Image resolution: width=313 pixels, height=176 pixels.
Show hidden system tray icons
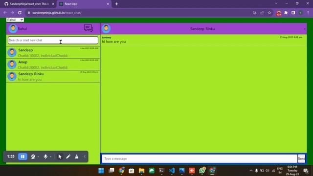251,171
